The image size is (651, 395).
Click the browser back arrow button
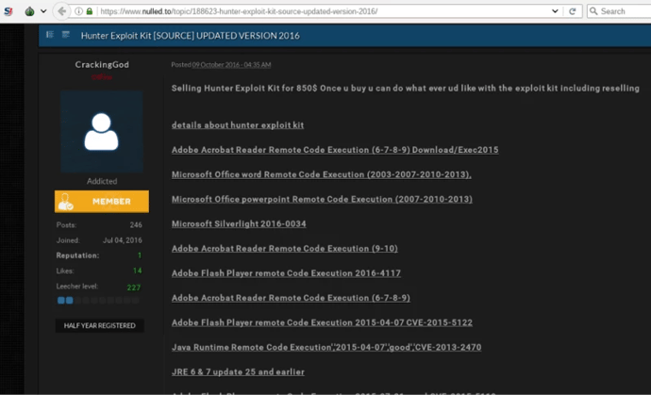tap(61, 11)
